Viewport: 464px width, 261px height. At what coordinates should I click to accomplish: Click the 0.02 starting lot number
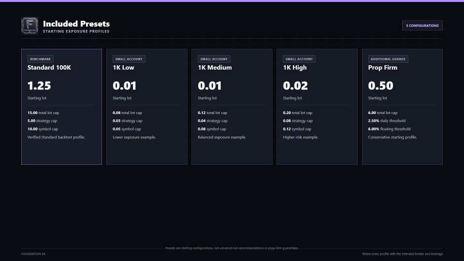(x=295, y=86)
